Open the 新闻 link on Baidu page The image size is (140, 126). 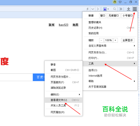click(x=52, y=25)
